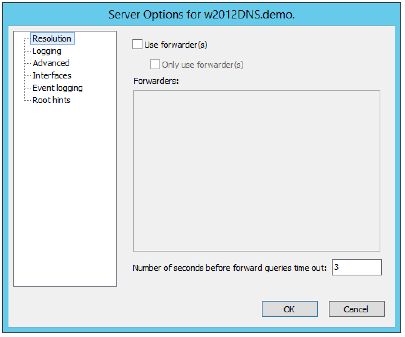
Task: Go to the Interfaces section
Action: point(52,75)
